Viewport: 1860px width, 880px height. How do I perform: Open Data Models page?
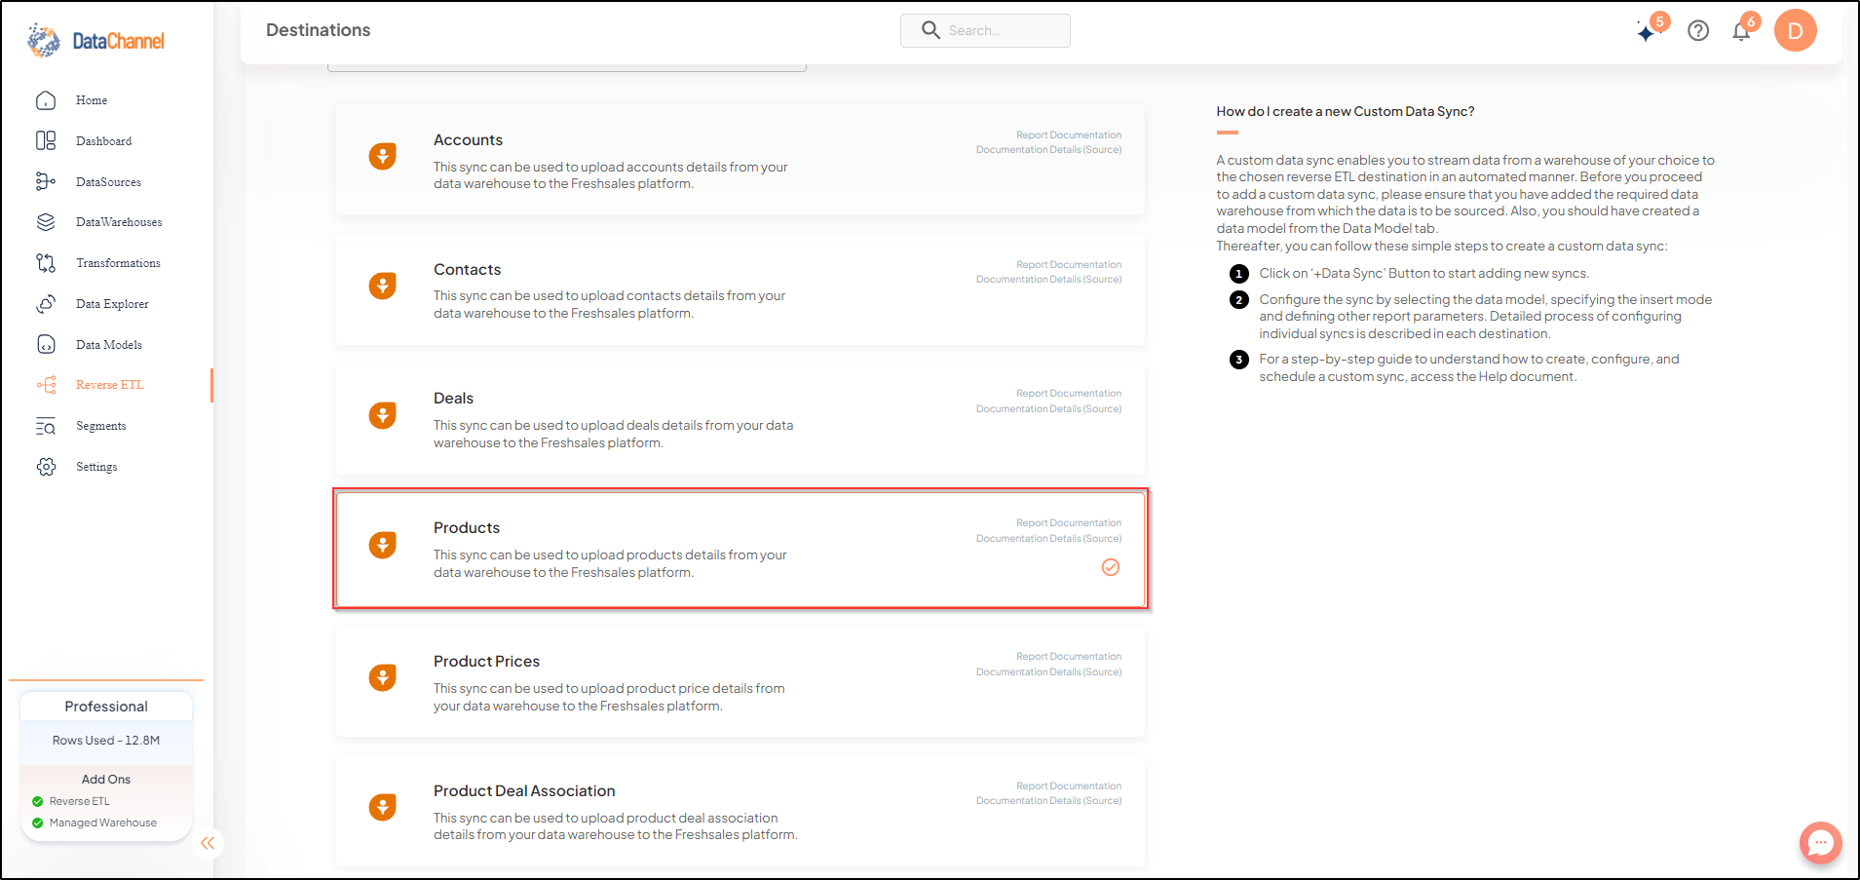[109, 345]
